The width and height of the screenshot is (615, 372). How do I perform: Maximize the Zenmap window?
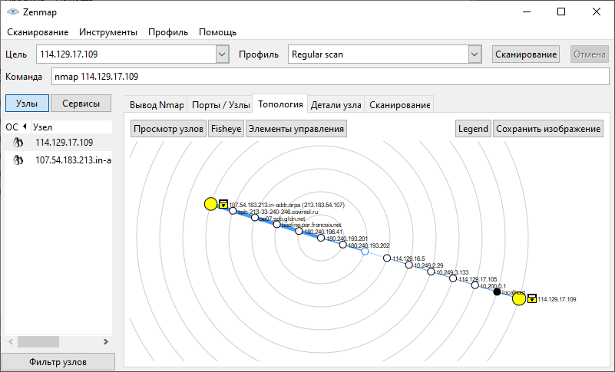pyautogui.click(x=561, y=12)
